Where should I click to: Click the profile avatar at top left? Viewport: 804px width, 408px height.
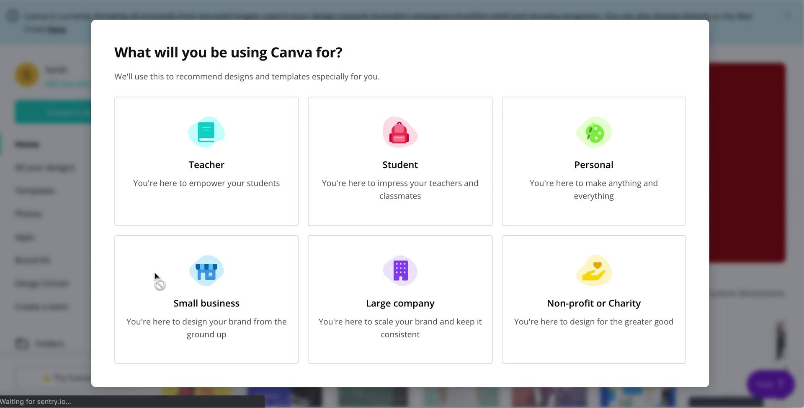click(26, 74)
